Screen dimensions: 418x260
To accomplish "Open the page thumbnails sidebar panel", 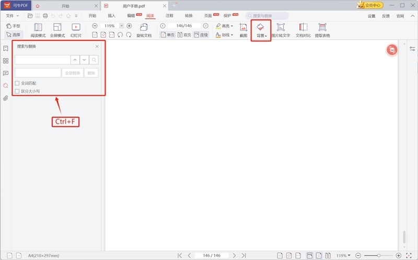I will pos(6,61).
